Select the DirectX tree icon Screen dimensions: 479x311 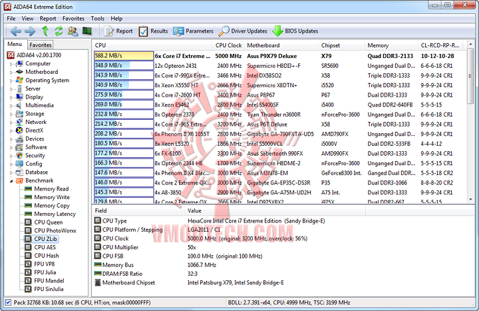click(19, 131)
